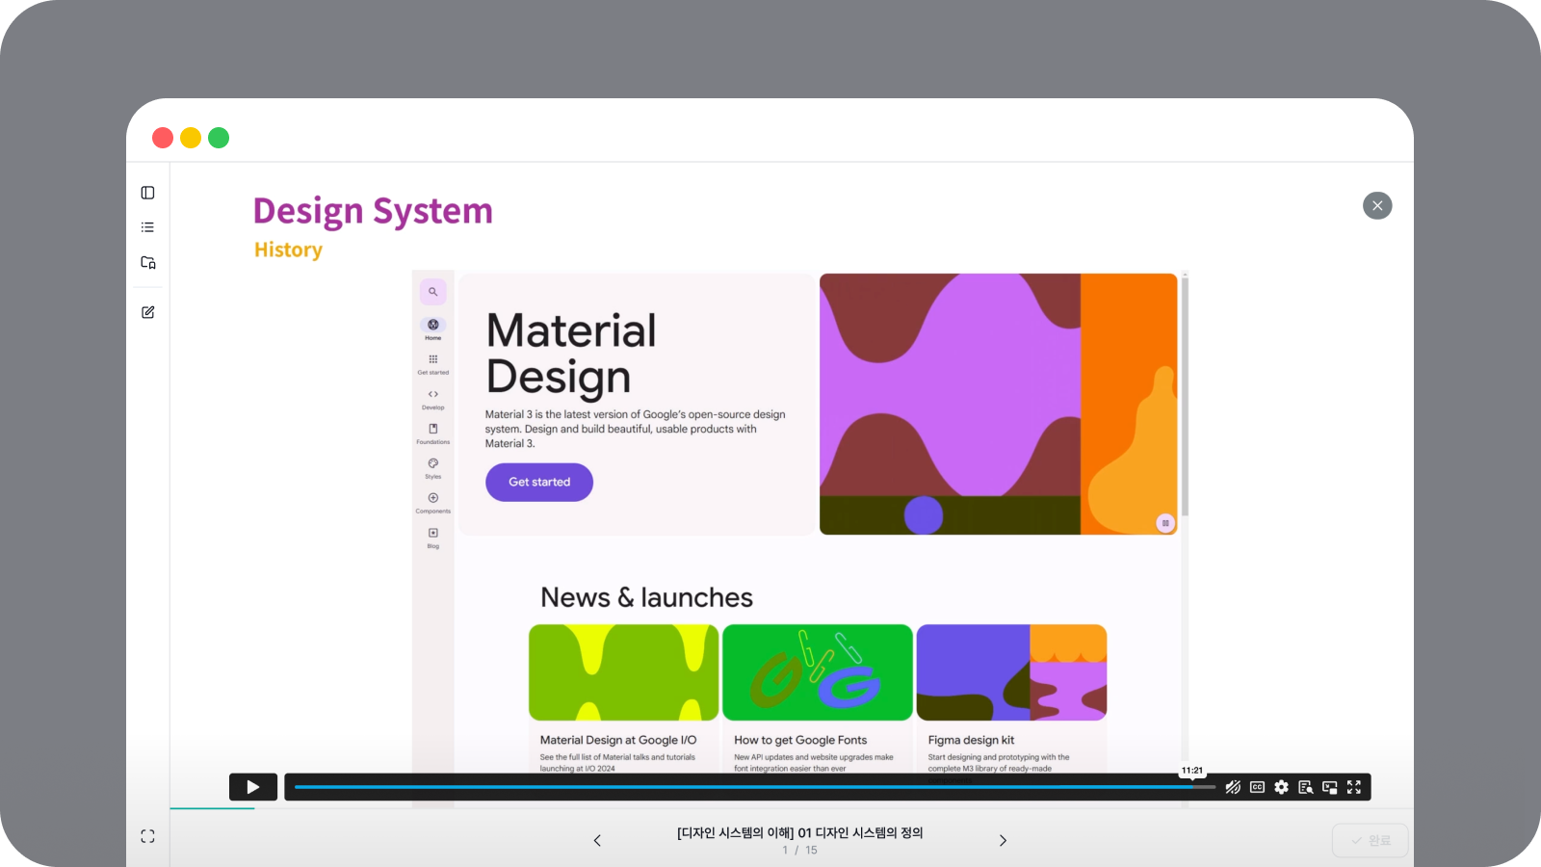
Task: Toggle closed captions (CC)
Action: tap(1257, 787)
